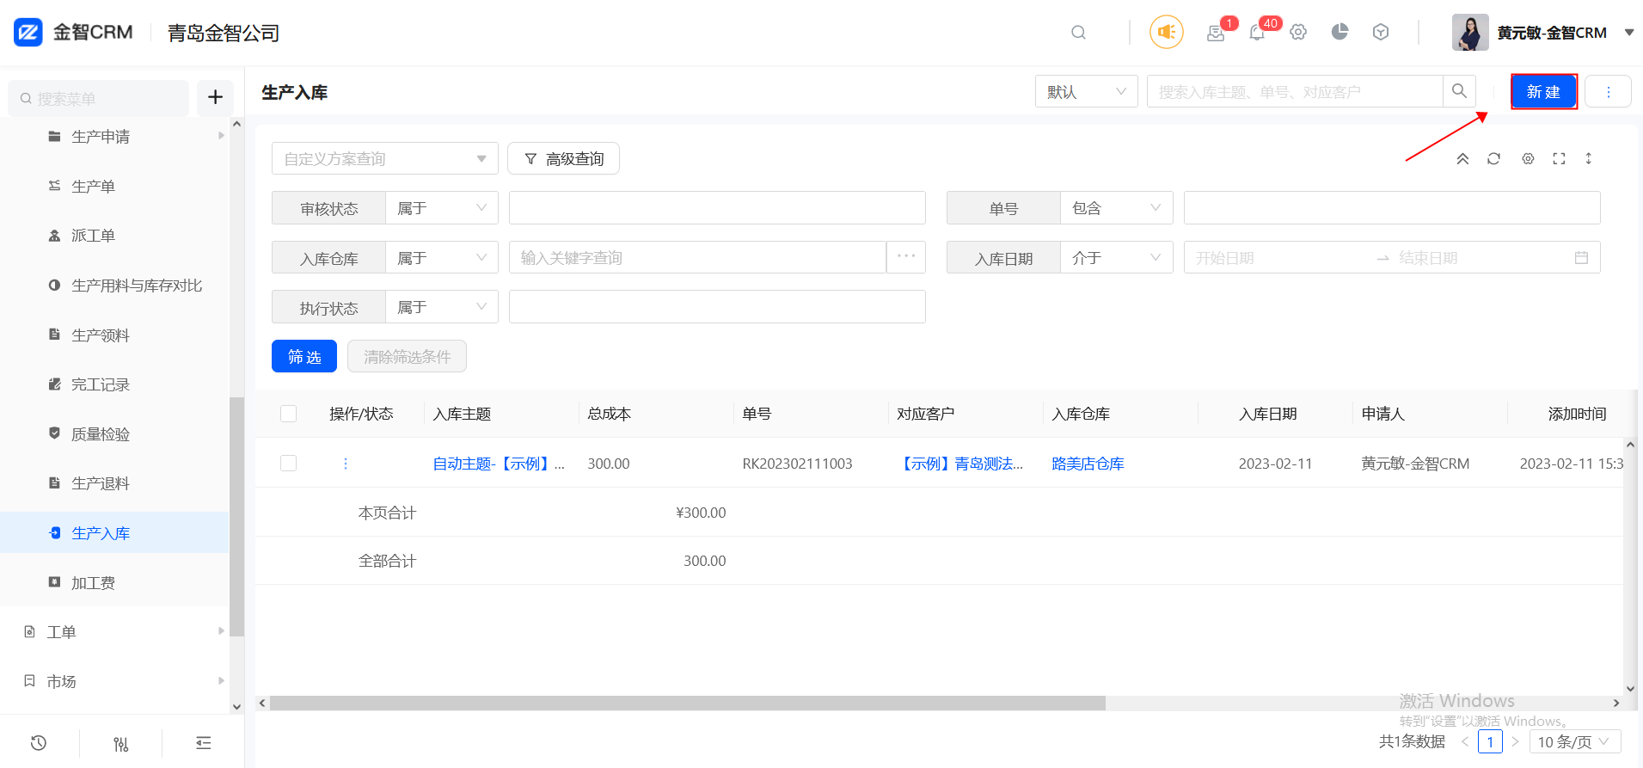Click the plus icon beside menu search
The image size is (1643, 768).
[x=216, y=97]
